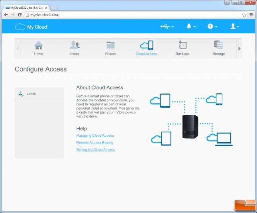The height and width of the screenshot is (213, 257).
Task: Open the notifications bell dropdown
Action: click(191, 26)
